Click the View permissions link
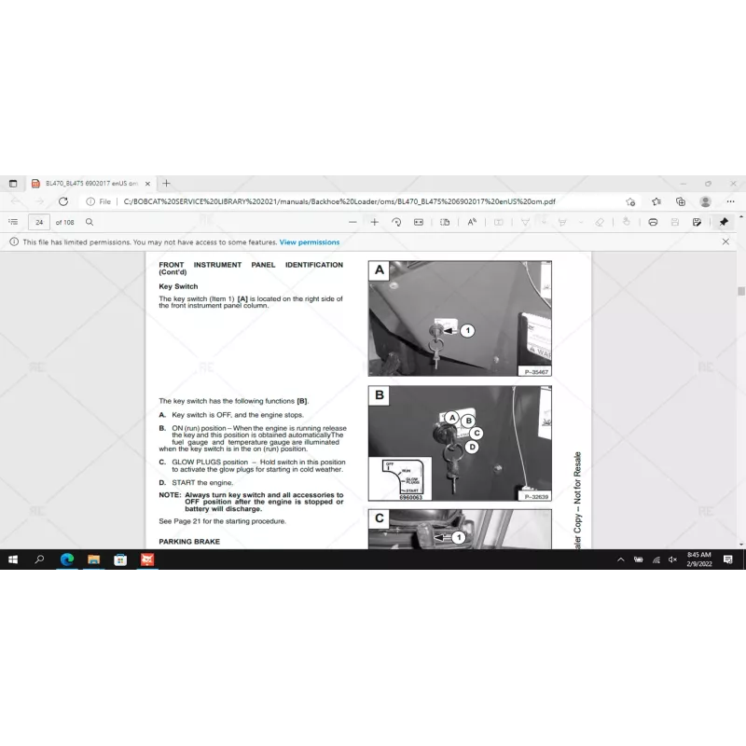 [309, 242]
